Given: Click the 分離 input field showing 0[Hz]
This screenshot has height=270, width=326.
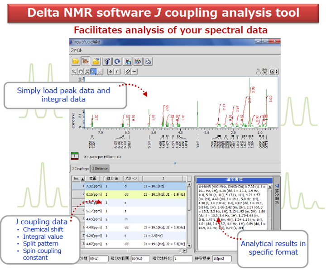Looking at the screenshot, I should 99,259.
